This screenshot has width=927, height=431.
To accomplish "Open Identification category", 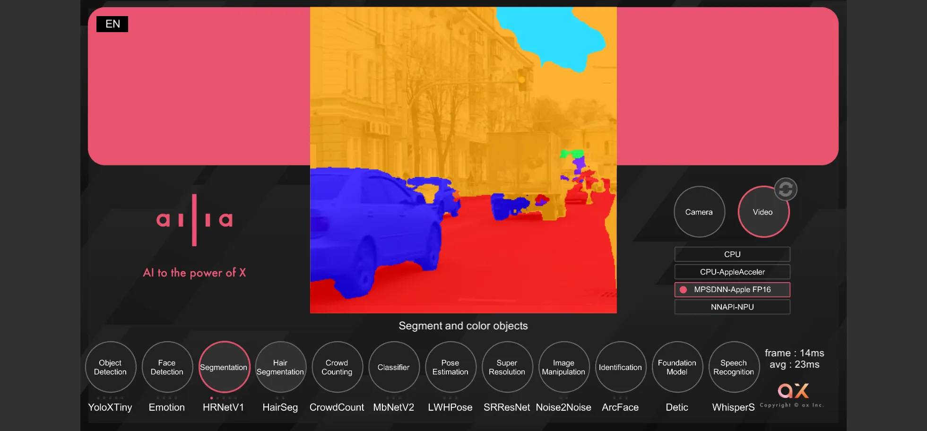I will tap(621, 367).
